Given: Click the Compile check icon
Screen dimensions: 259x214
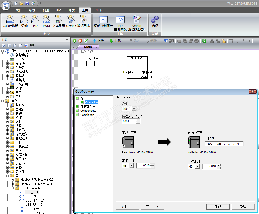Looking at the screenshot, I should point(86,41).
